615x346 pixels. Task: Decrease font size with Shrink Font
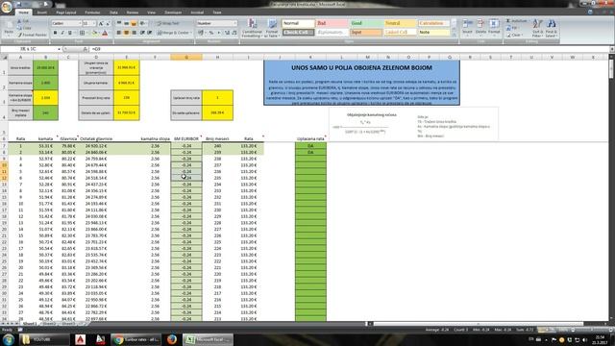pos(108,23)
